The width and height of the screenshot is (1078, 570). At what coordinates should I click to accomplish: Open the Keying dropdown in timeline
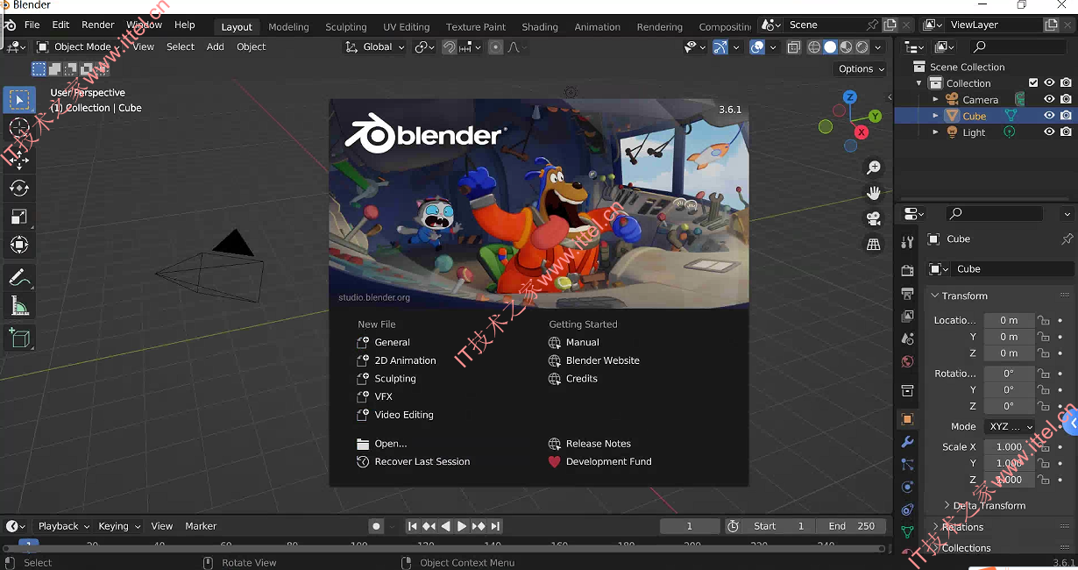pyautogui.click(x=119, y=526)
